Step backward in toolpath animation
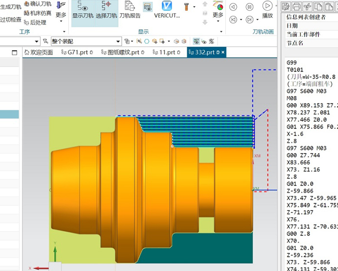This screenshot has height=271, width=338. coord(233,7)
